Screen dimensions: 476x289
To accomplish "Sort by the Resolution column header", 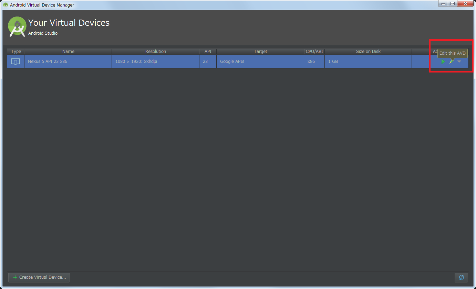I will 156,52.
